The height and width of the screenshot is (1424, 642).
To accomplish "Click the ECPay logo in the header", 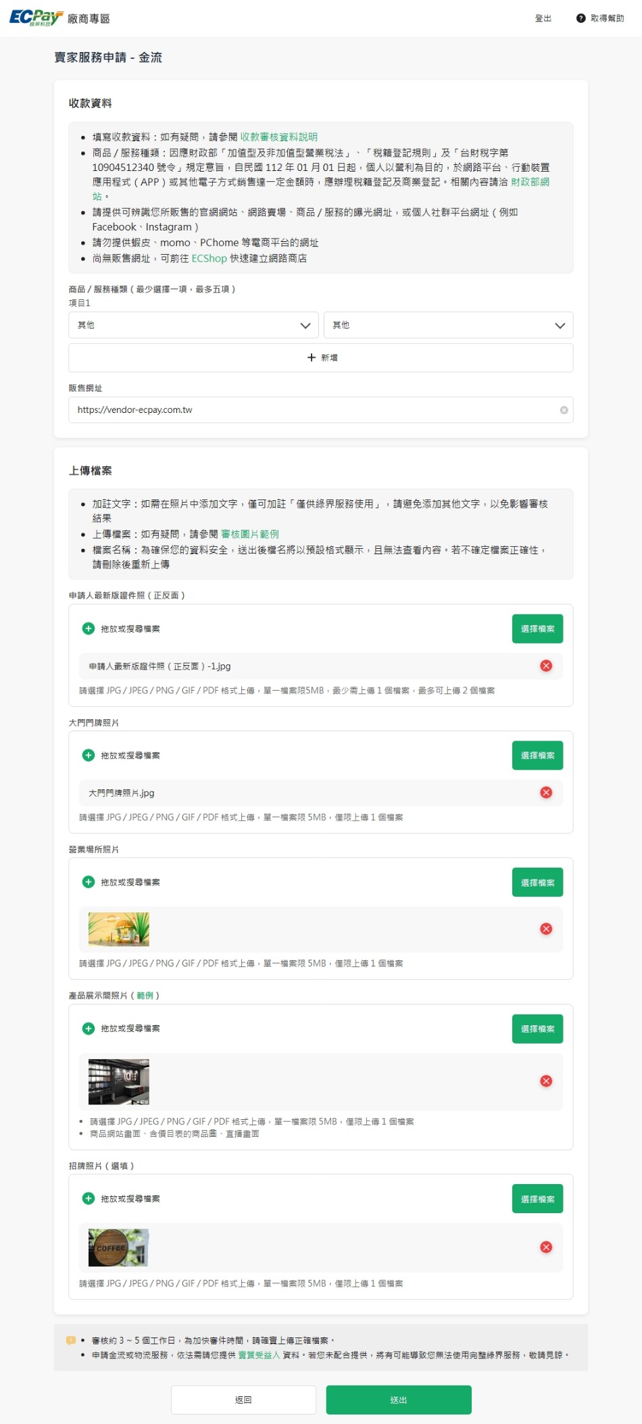I will (x=36, y=18).
